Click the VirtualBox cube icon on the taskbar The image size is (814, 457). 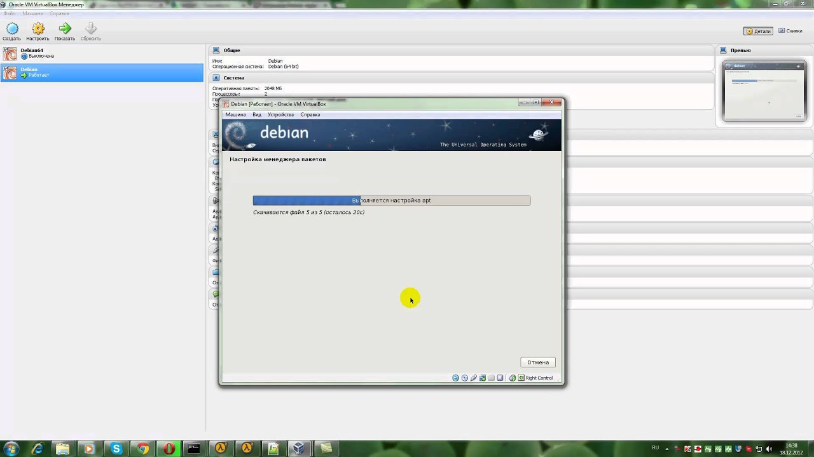click(x=299, y=449)
